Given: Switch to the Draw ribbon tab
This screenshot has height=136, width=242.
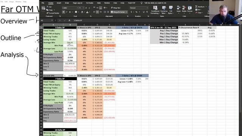Looking at the screenshot, I should click(x=67, y=3).
